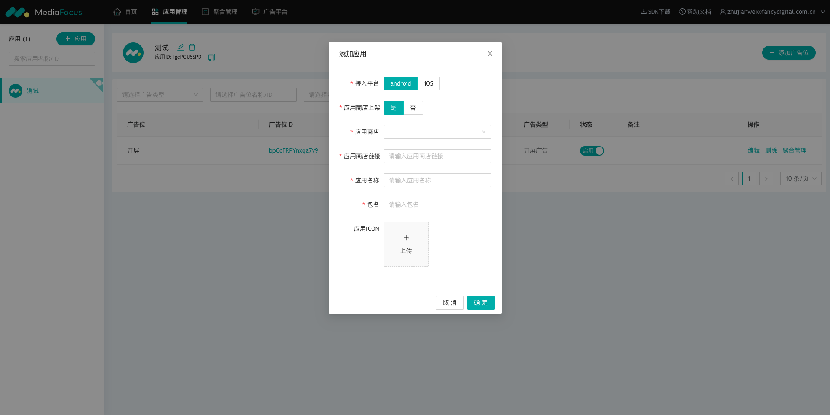Open 帮助文档 help documentation
Image resolution: width=830 pixels, height=415 pixels.
point(695,12)
